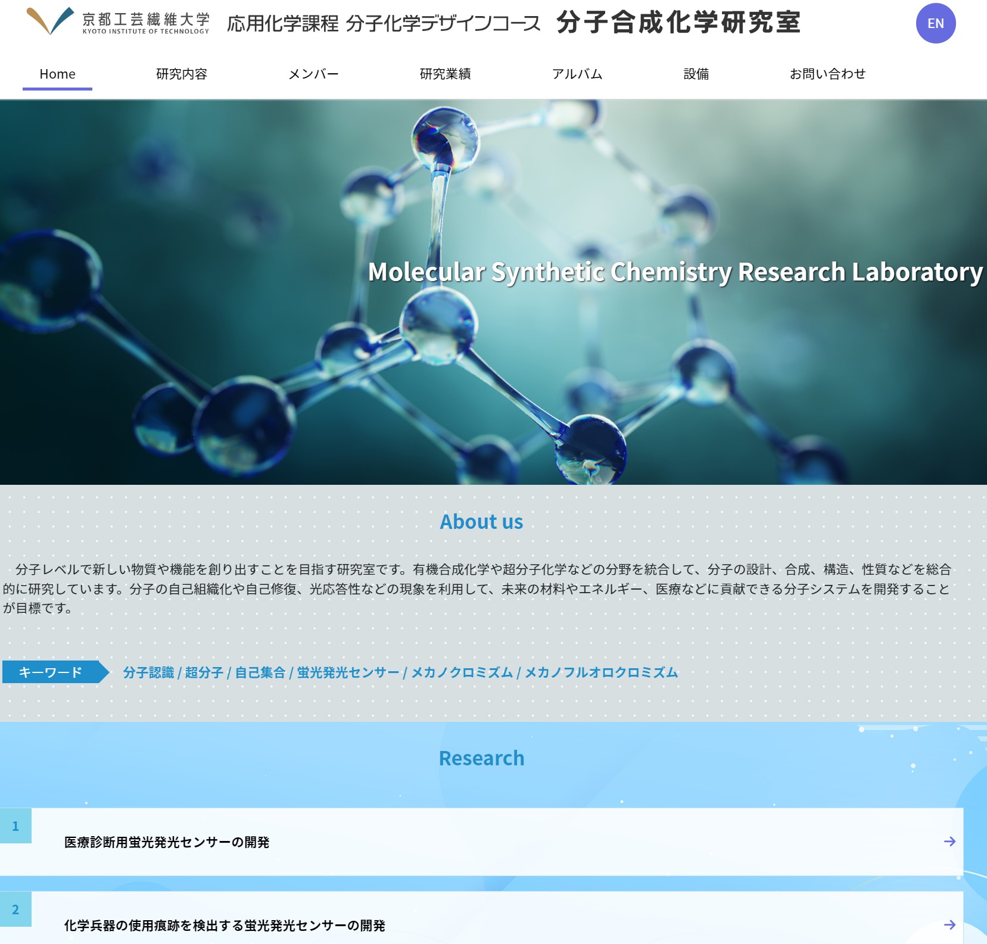The height and width of the screenshot is (944, 987).
Task: Open research item 化学兵器の使用痕跡を検出する蛍光発光センサーの開発
Action: [x=481, y=918]
